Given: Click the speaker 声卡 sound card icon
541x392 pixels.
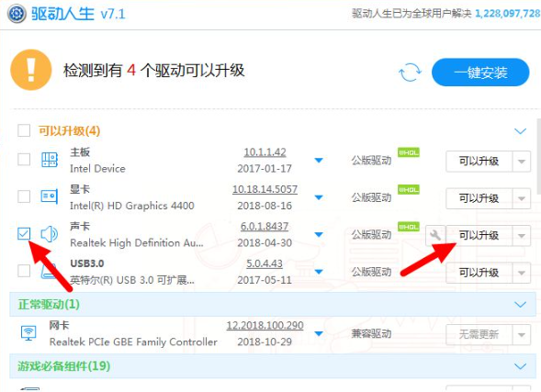Looking at the screenshot, I should point(50,234).
